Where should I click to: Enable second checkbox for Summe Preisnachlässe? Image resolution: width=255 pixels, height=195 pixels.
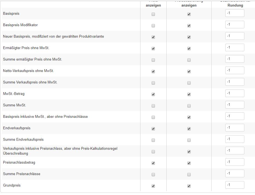tap(189, 175)
